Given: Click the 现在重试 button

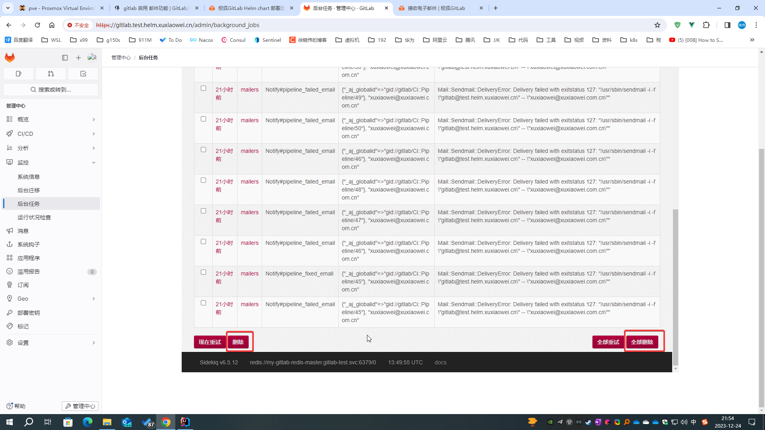Looking at the screenshot, I should [x=210, y=342].
